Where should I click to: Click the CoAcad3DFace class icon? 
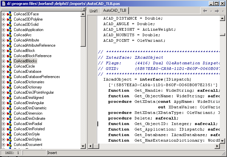(9, 14)
